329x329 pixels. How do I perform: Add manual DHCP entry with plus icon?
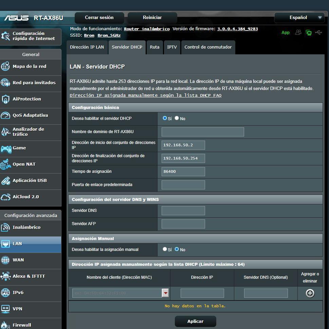click(310, 293)
